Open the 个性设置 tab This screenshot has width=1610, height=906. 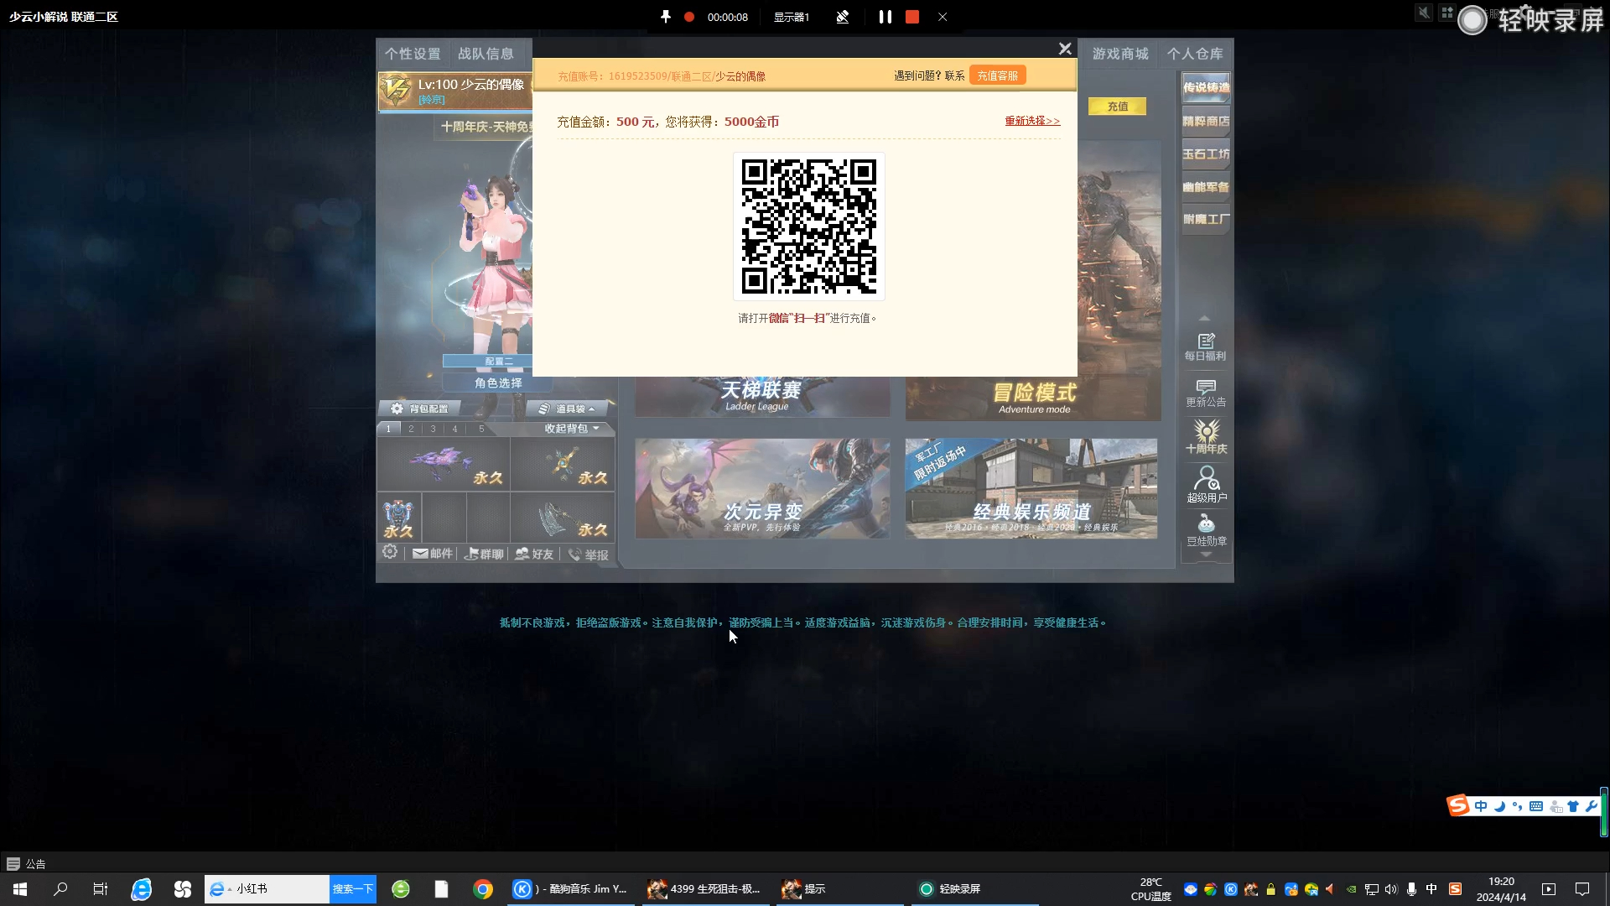[413, 54]
